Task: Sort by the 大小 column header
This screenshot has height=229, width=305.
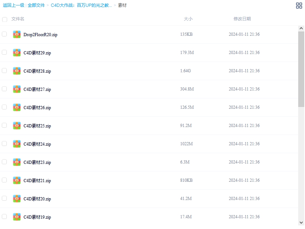Action: pyautogui.click(x=188, y=19)
